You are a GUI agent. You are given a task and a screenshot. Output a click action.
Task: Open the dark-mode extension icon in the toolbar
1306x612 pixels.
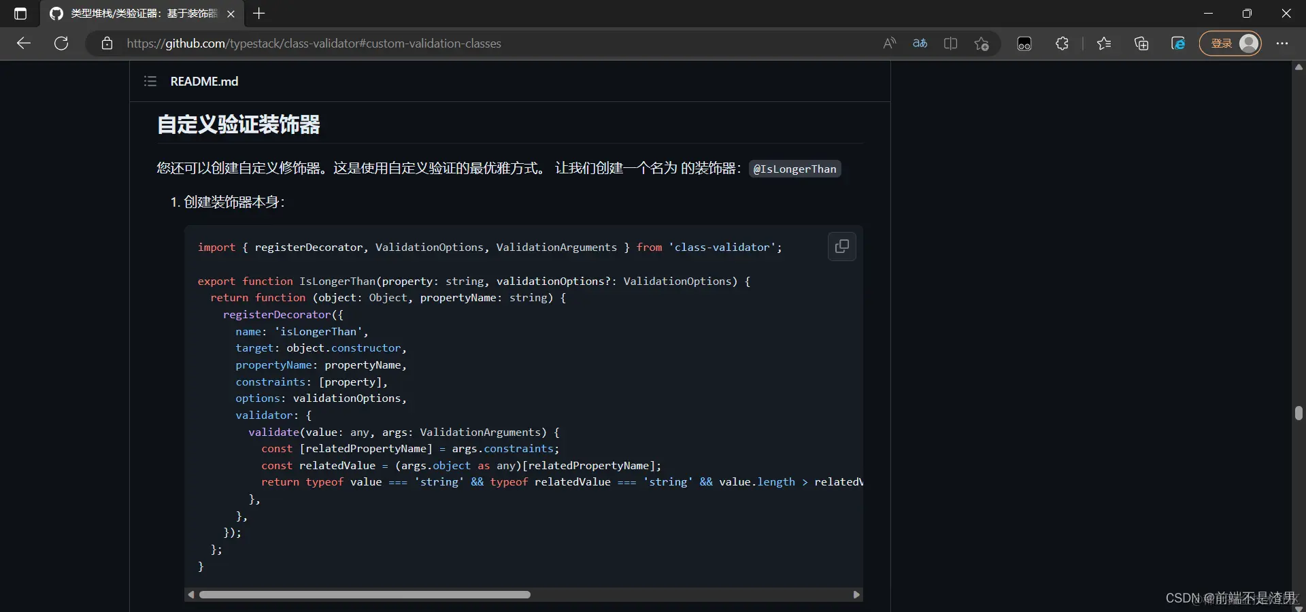click(x=1024, y=44)
